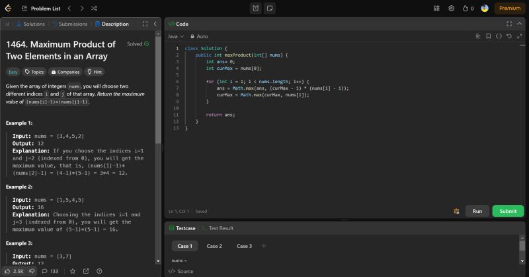Open the help question mark icon
The height and width of the screenshot is (277, 529).
(99, 271)
